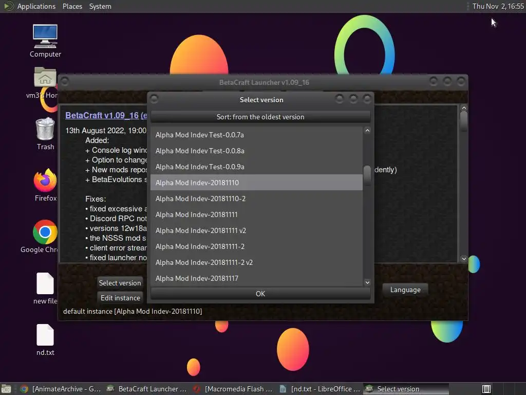The image size is (526, 395).
Task: Select Alpha Mod Indev-20181111 v2 entry
Action: tap(256, 230)
